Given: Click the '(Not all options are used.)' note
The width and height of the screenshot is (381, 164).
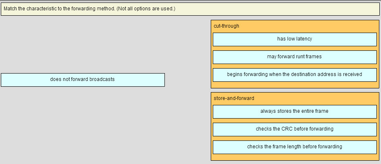Looking at the screenshot, I should pyautogui.click(x=146, y=9).
